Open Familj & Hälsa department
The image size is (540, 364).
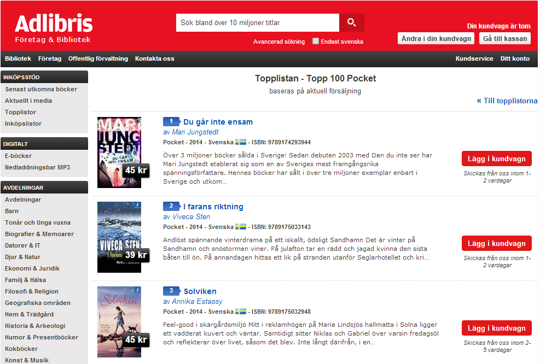pos(25,280)
